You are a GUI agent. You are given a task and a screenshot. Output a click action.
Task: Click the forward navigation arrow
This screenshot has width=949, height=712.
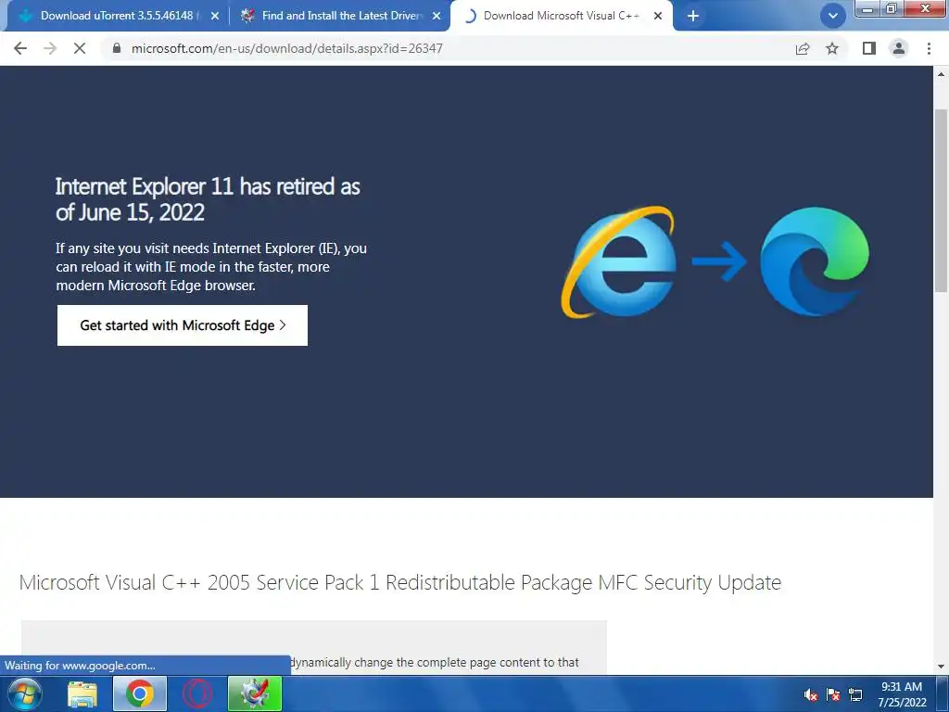tap(50, 48)
